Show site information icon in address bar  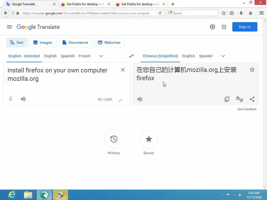[x=13, y=13]
